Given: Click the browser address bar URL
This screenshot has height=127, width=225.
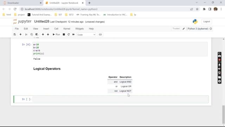Looking at the screenshot, I should tap(61, 9).
